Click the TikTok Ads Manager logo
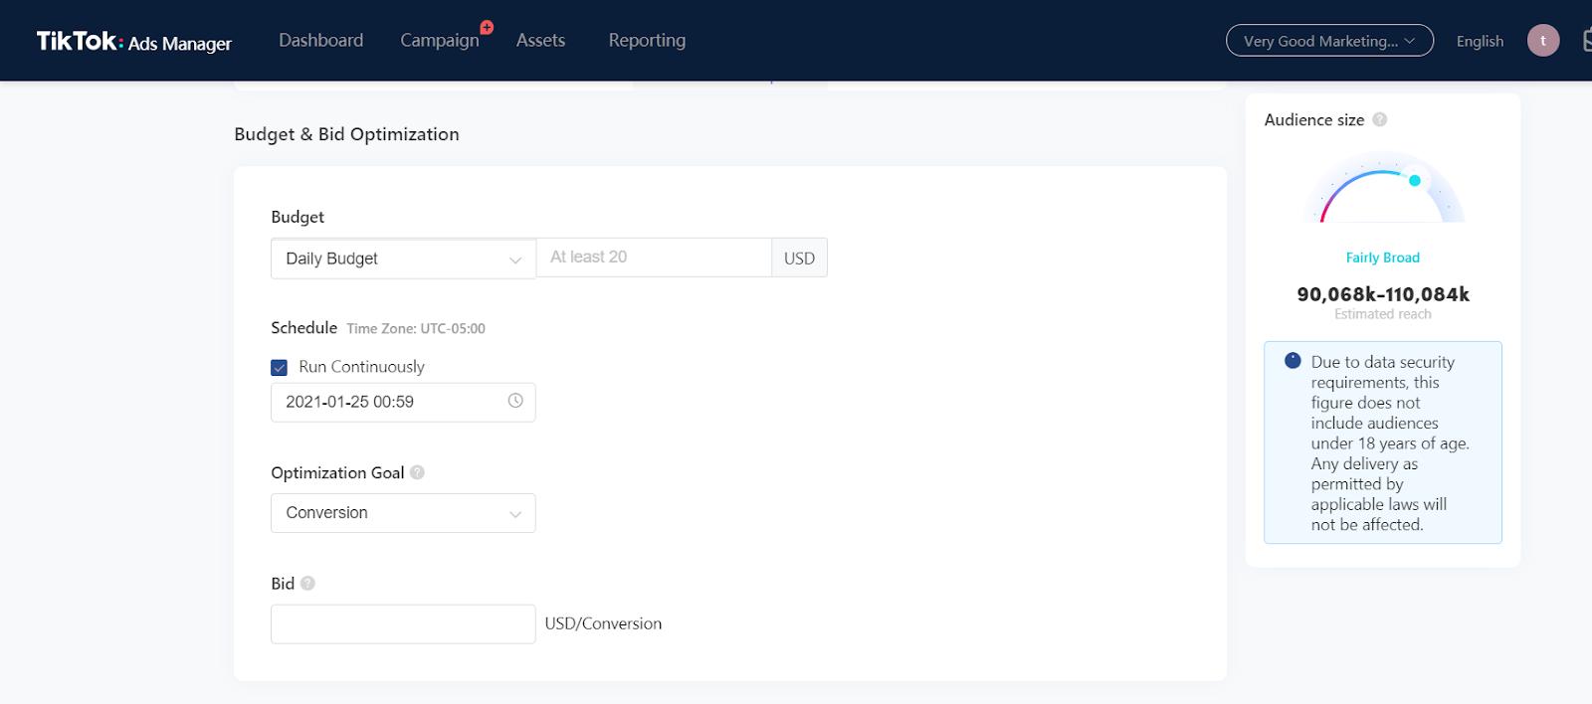Screen dimensions: 1592x704 pyautogui.click(x=133, y=41)
